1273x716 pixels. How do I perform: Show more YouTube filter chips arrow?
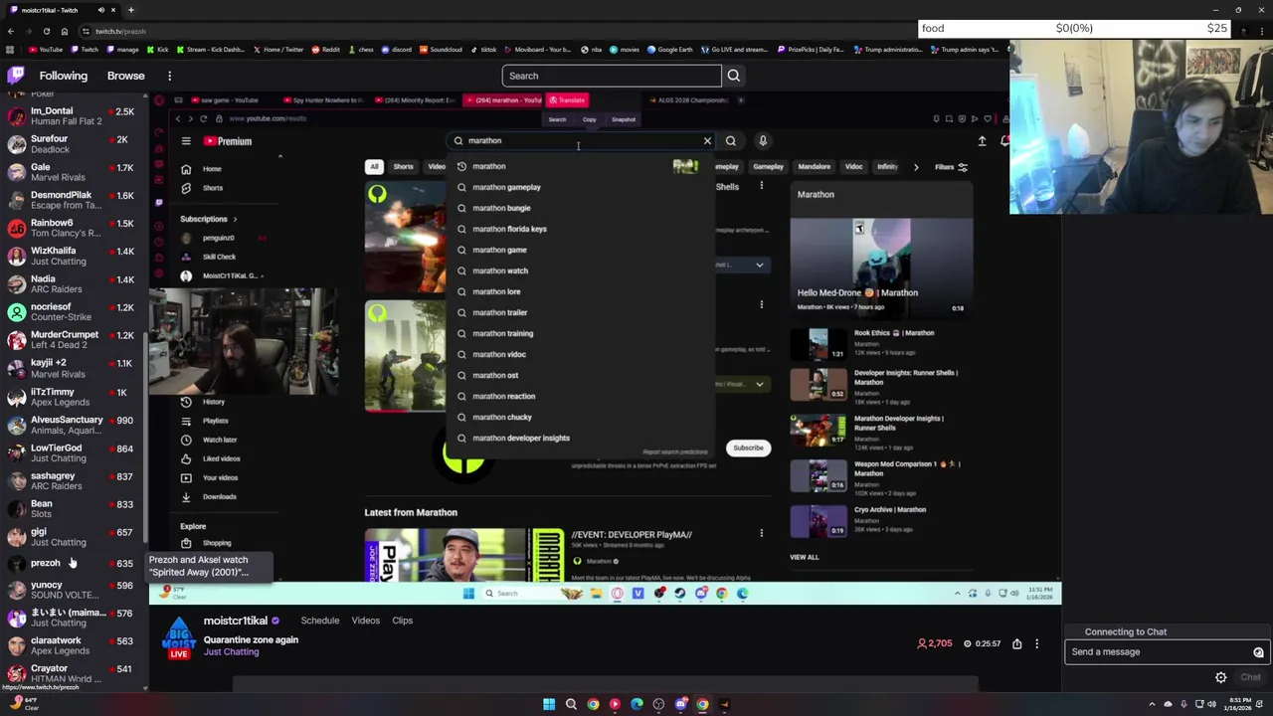915,167
